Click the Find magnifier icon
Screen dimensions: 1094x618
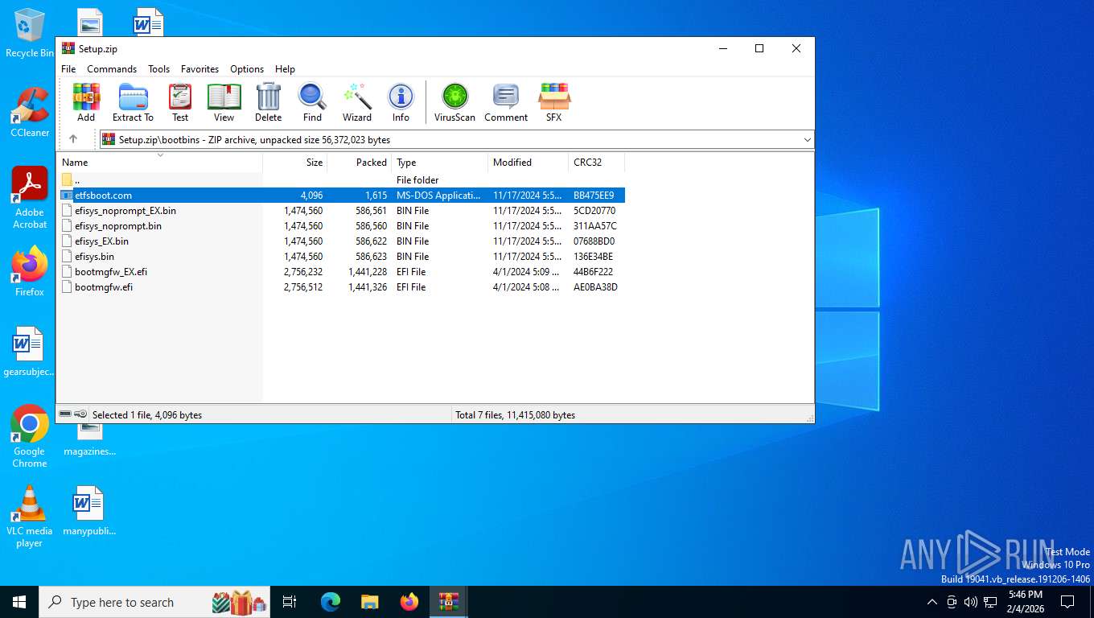click(312, 102)
